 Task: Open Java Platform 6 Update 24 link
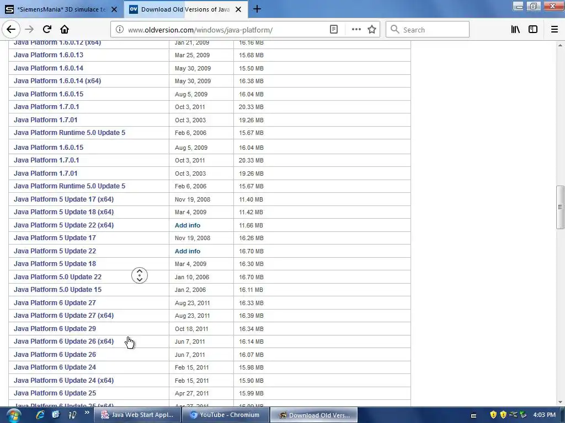55,367
